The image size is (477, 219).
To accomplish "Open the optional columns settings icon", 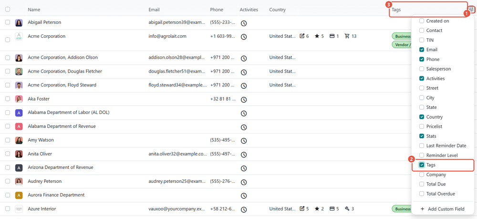I will (x=471, y=10).
